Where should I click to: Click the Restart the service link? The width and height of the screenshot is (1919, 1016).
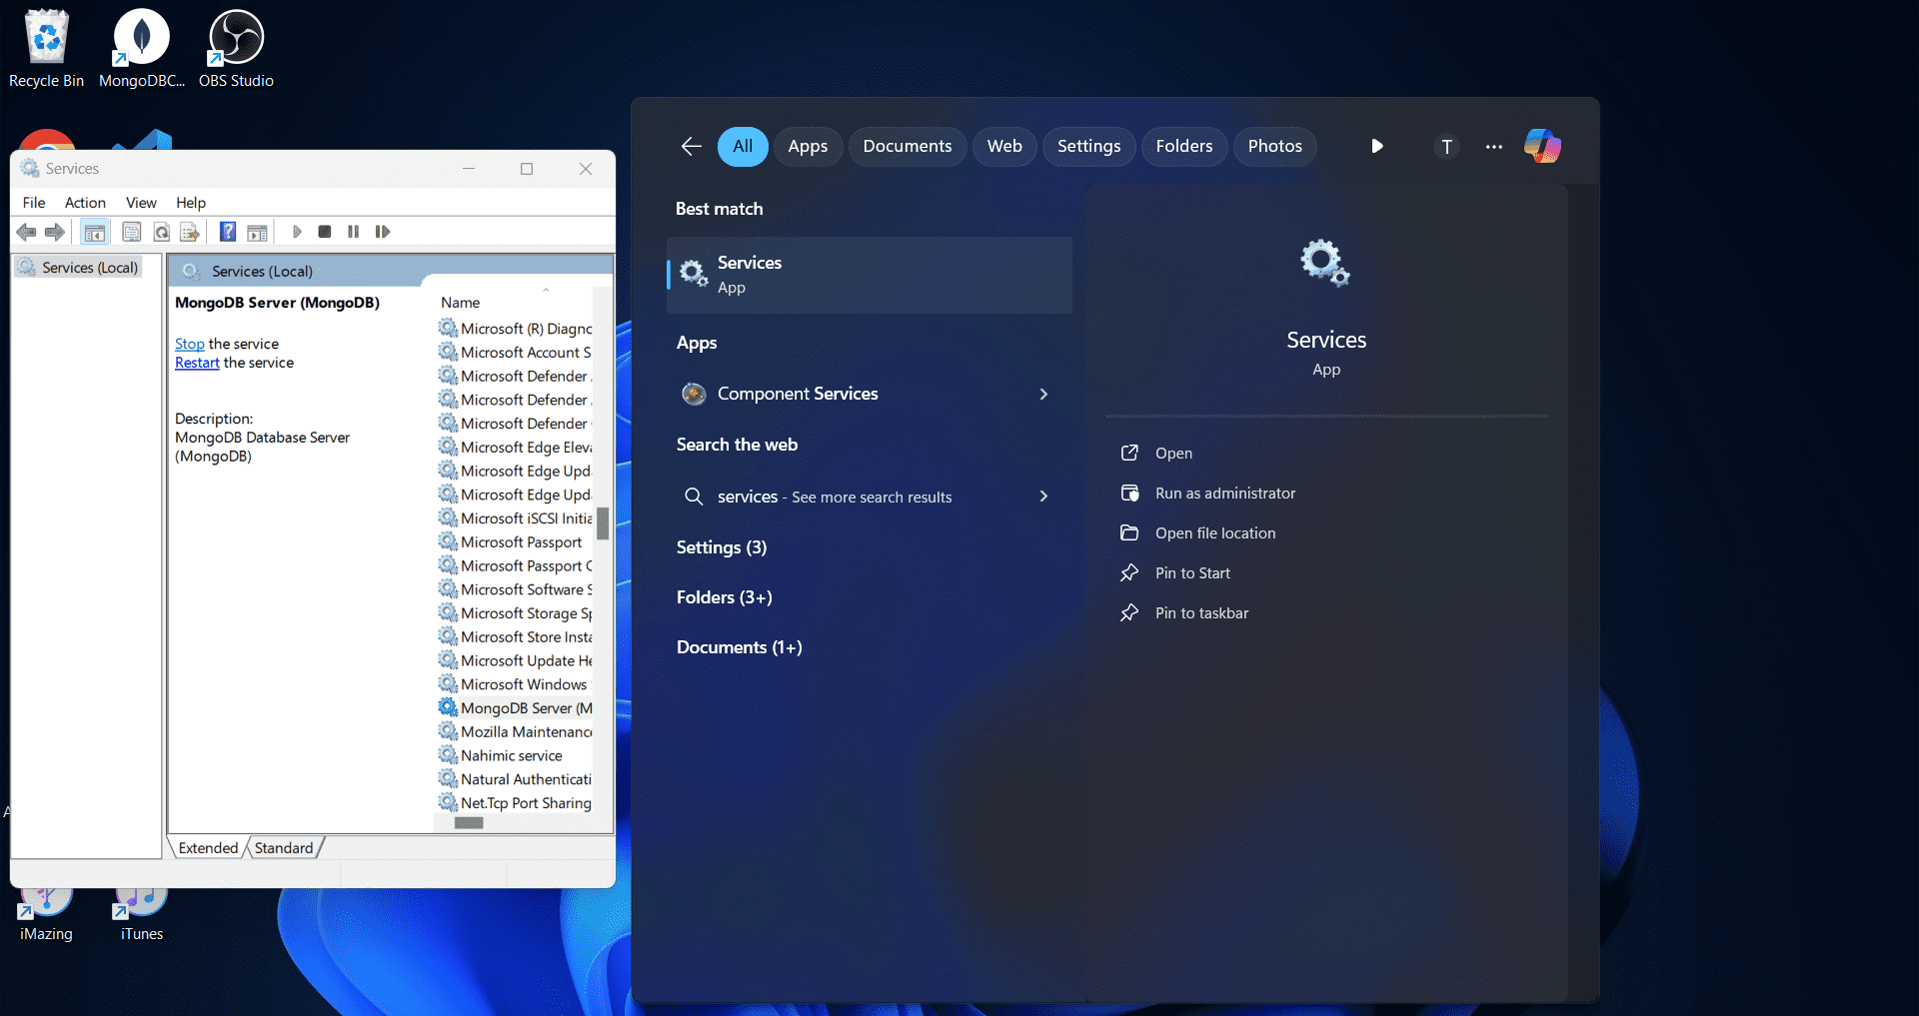pyautogui.click(x=197, y=363)
